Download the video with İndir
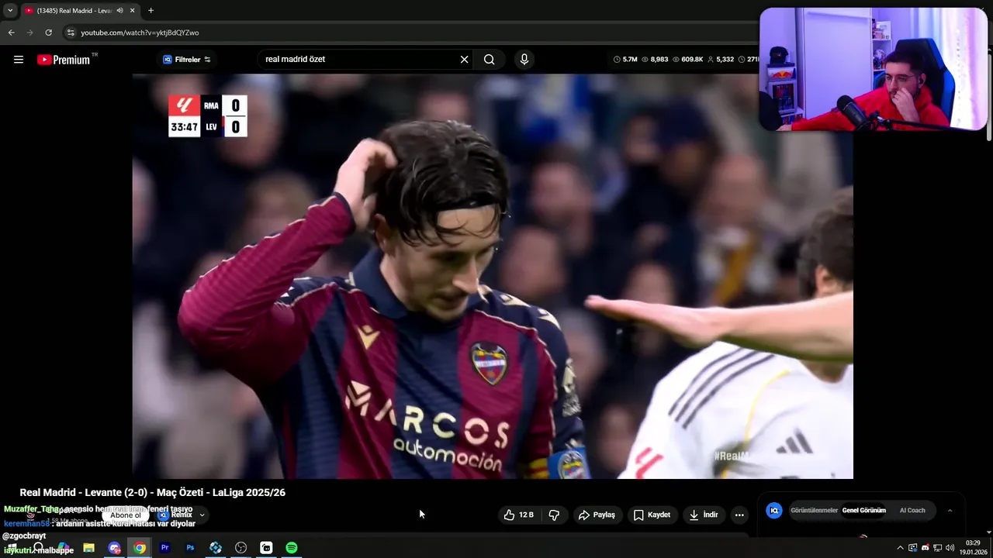 tap(704, 515)
